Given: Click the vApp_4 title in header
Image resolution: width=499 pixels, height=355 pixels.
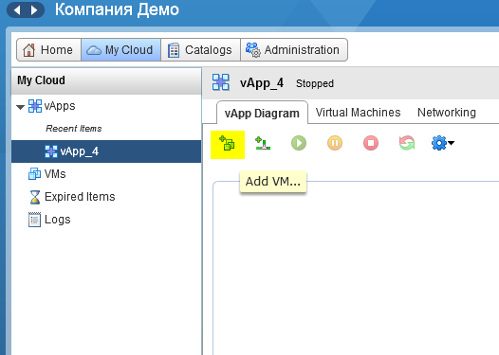Looking at the screenshot, I should pos(262,83).
